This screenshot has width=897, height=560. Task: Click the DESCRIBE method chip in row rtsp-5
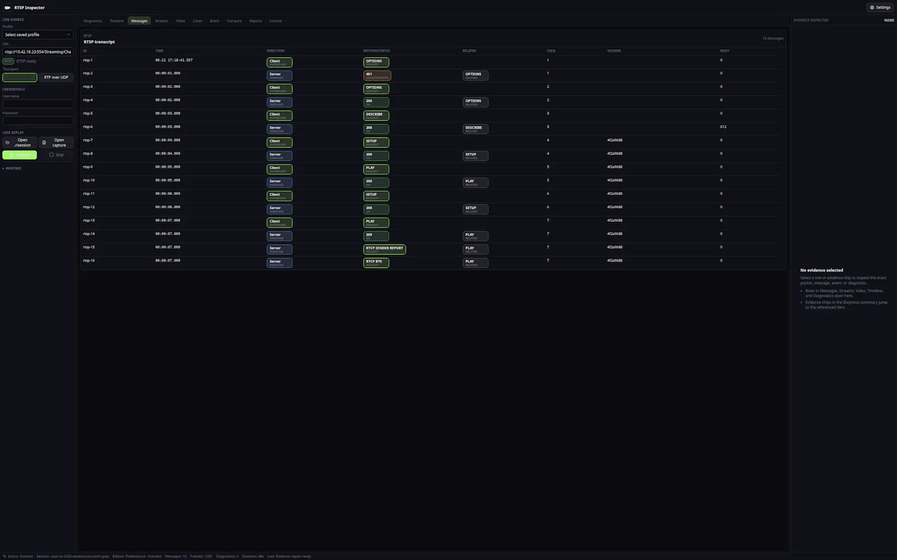(x=376, y=115)
